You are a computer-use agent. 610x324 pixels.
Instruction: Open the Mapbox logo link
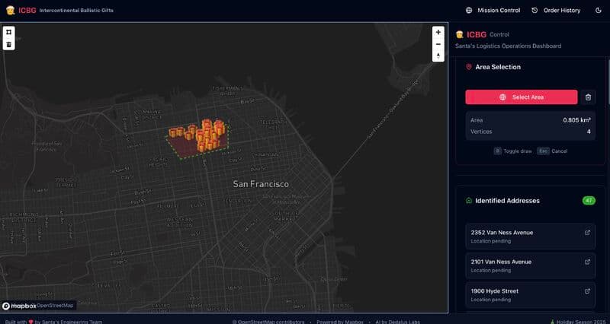19,306
